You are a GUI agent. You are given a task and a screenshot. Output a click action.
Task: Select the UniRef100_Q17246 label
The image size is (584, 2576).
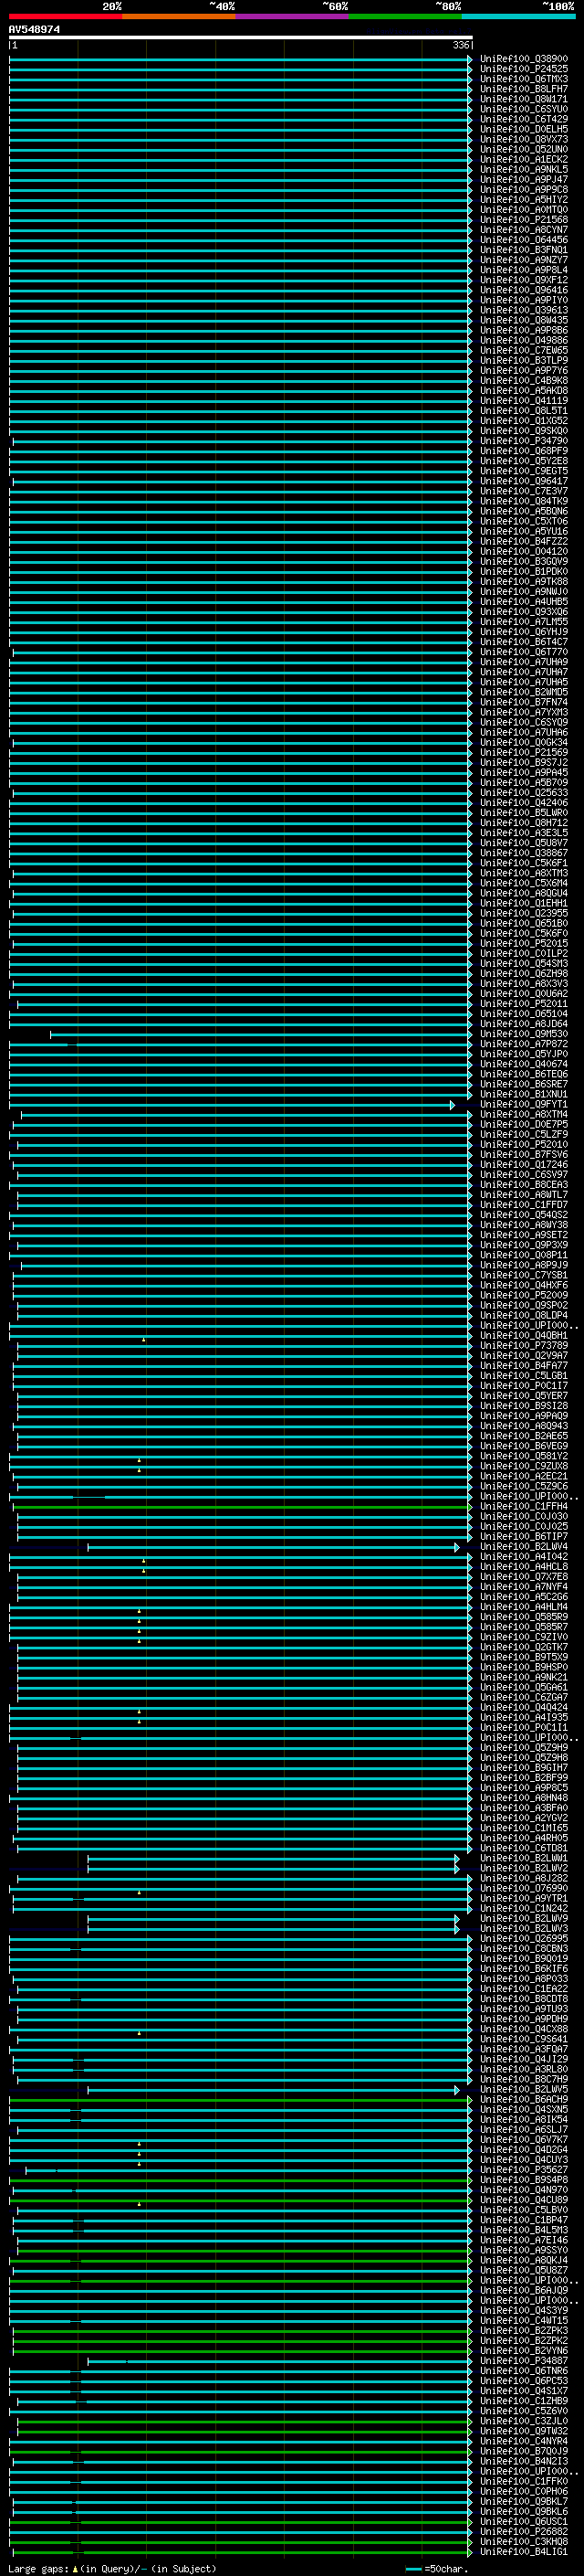524,1165
